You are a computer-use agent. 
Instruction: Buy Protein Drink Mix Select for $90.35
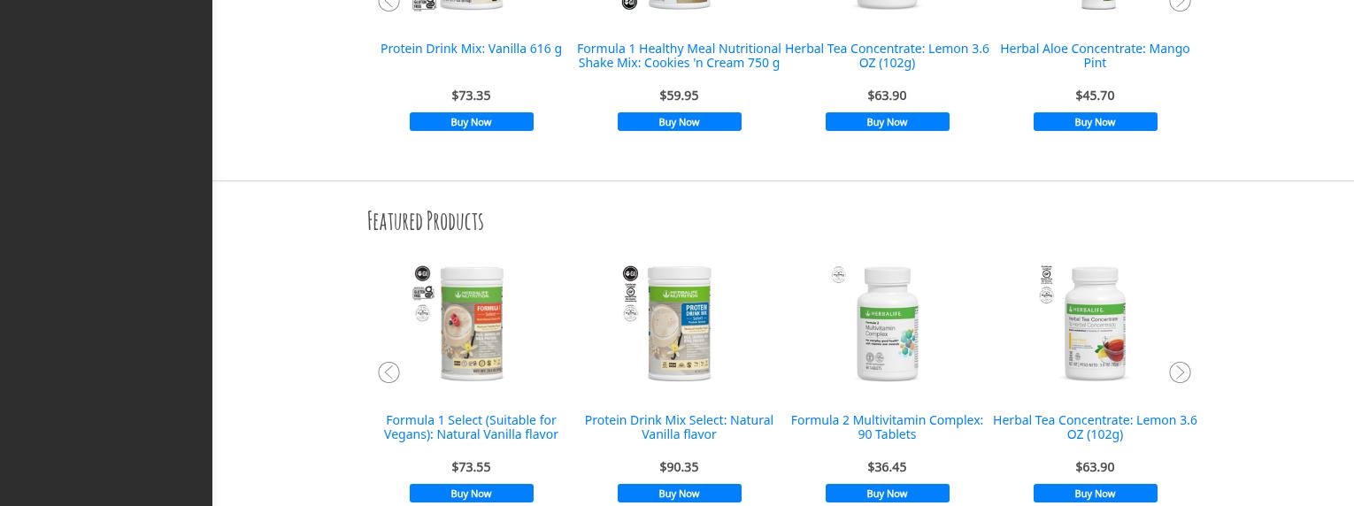point(680,494)
